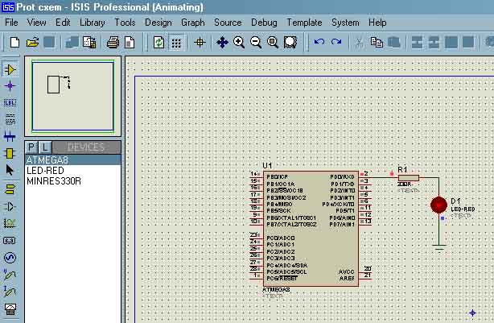
Task: Click the Redo arrow
Action: click(x=336, y=42)
